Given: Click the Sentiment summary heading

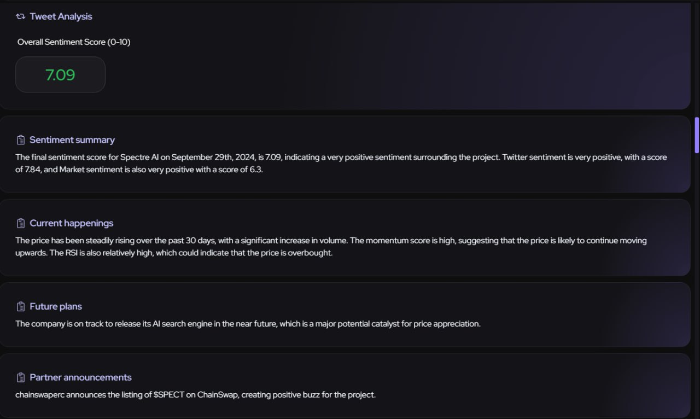Looking at the screenshot, I should tap(72, 140).
